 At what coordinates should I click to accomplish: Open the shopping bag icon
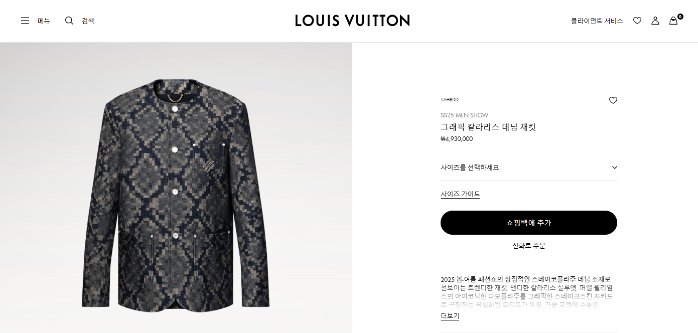pos(673,21)
